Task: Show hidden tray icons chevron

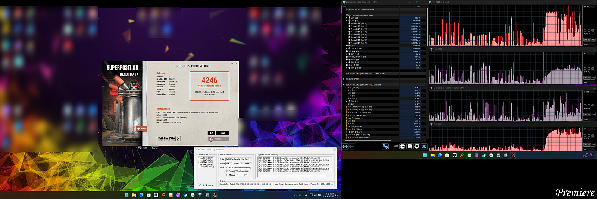Action: [296, 195]
